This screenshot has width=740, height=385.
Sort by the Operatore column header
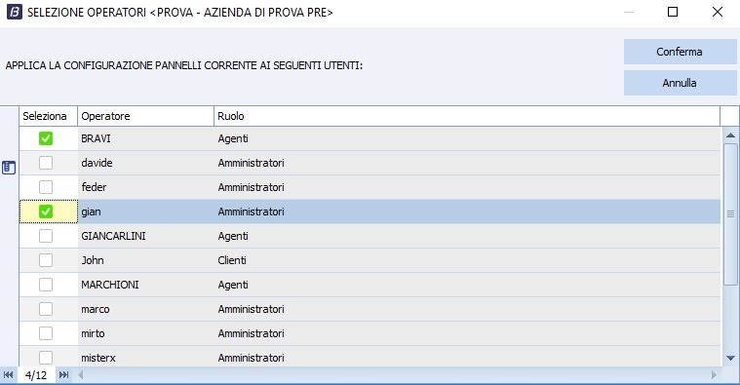pyautogui.click(x=146, y=116)
